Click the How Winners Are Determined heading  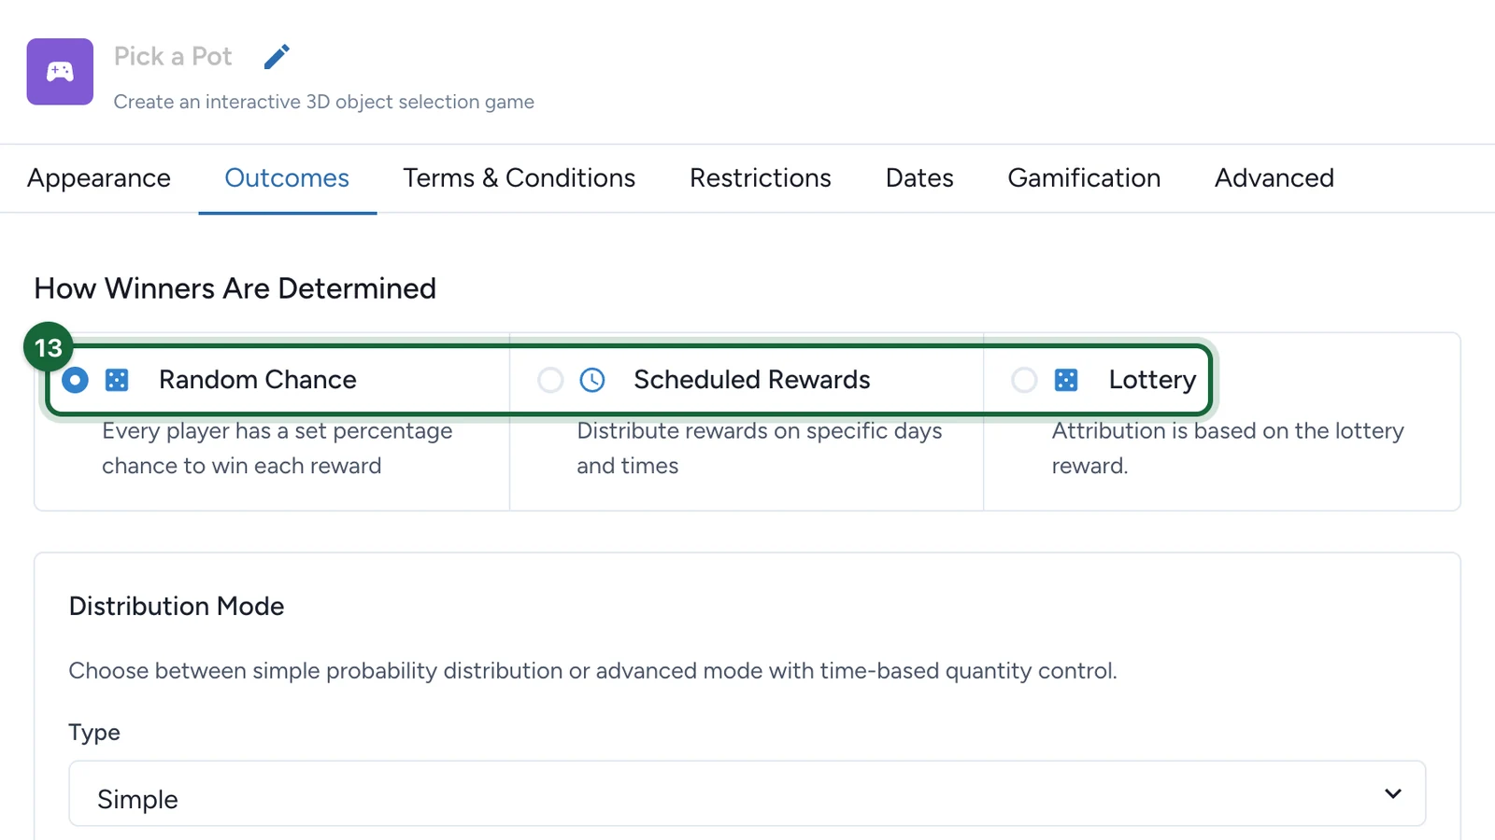click(x=235, y=288)
